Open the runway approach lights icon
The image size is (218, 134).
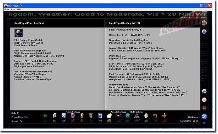pyautogui.click(x=137, y=116)
